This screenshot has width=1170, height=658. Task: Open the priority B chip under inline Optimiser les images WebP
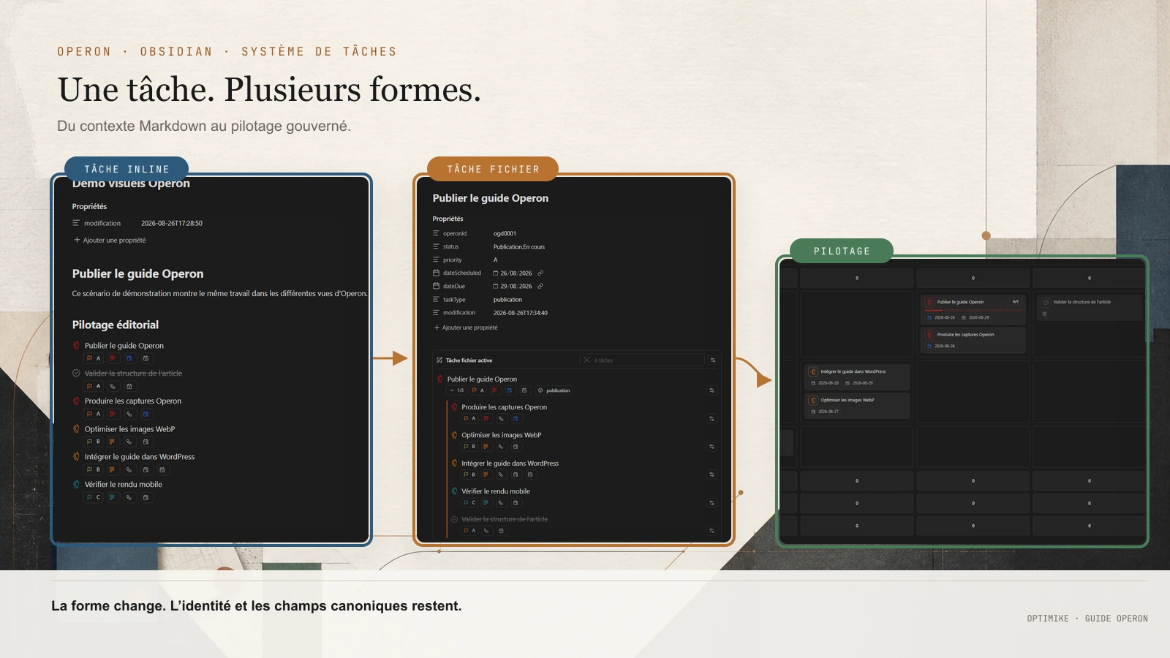[94, 442]
